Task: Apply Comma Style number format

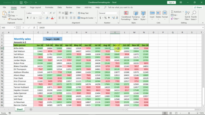Action: [109, 18]
